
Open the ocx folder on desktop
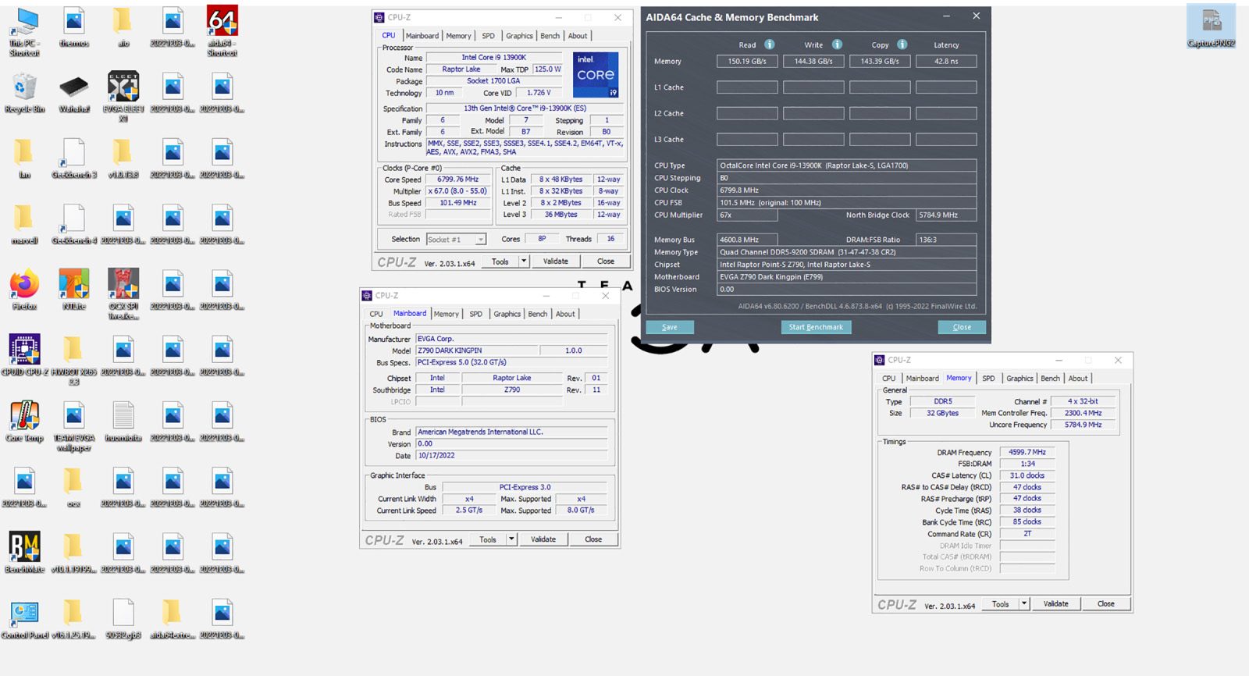pos(74,488)
